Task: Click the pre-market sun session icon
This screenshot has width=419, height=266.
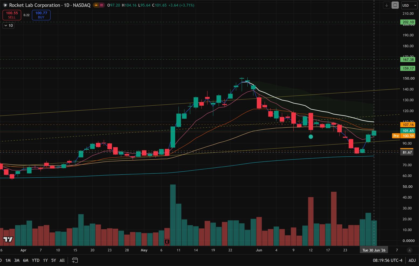Action: [96, 5]
